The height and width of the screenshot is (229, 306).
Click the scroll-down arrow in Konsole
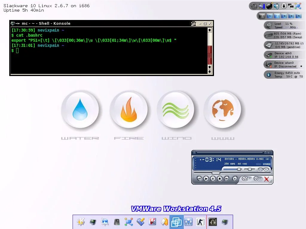[209, 72]
